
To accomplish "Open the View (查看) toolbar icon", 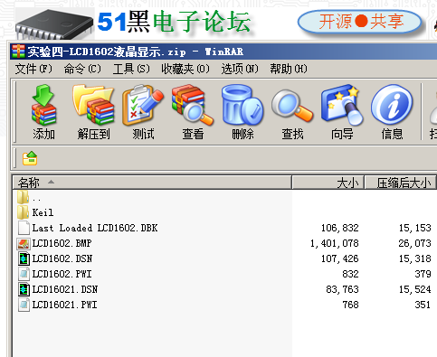I will 193,105.
